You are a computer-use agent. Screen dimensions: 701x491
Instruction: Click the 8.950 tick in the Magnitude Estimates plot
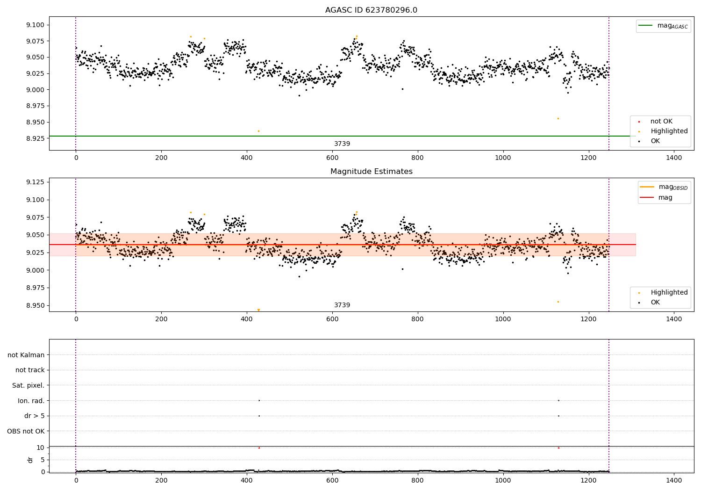[x=35, y=305]
